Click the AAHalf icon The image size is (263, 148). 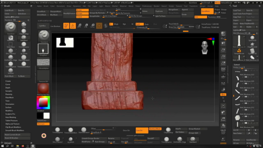tap(223, 63)
